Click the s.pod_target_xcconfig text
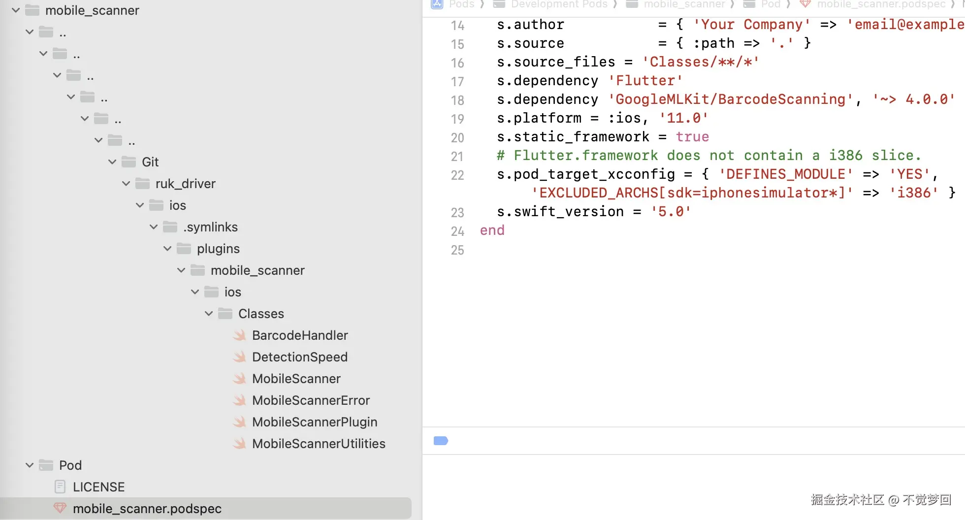This screenshot has height=520, width=965. tap(586, 174)
